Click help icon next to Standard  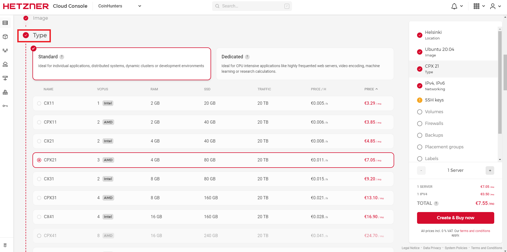62,57
